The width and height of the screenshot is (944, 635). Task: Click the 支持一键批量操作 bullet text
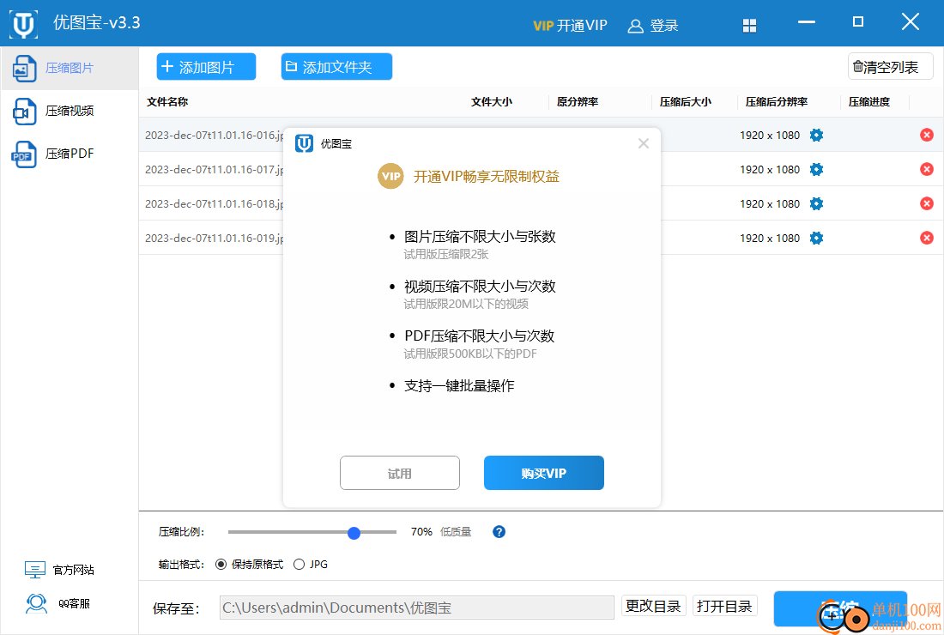click(459, 386)
